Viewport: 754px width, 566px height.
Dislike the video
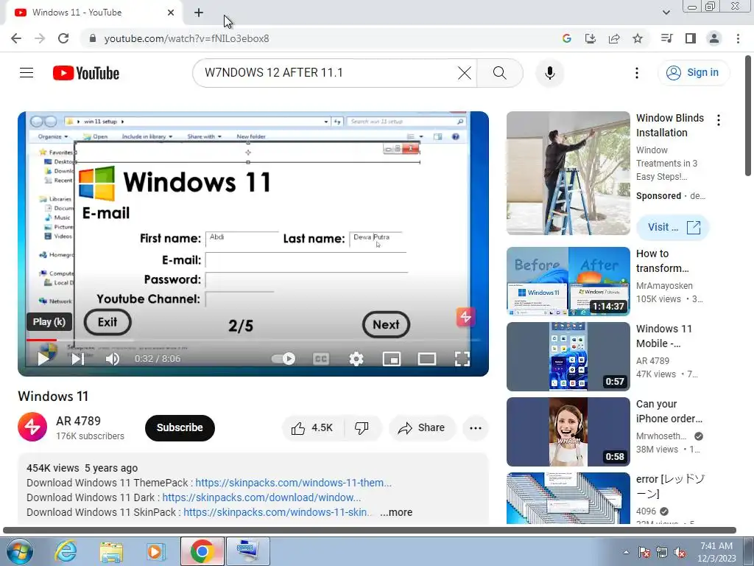362,428
